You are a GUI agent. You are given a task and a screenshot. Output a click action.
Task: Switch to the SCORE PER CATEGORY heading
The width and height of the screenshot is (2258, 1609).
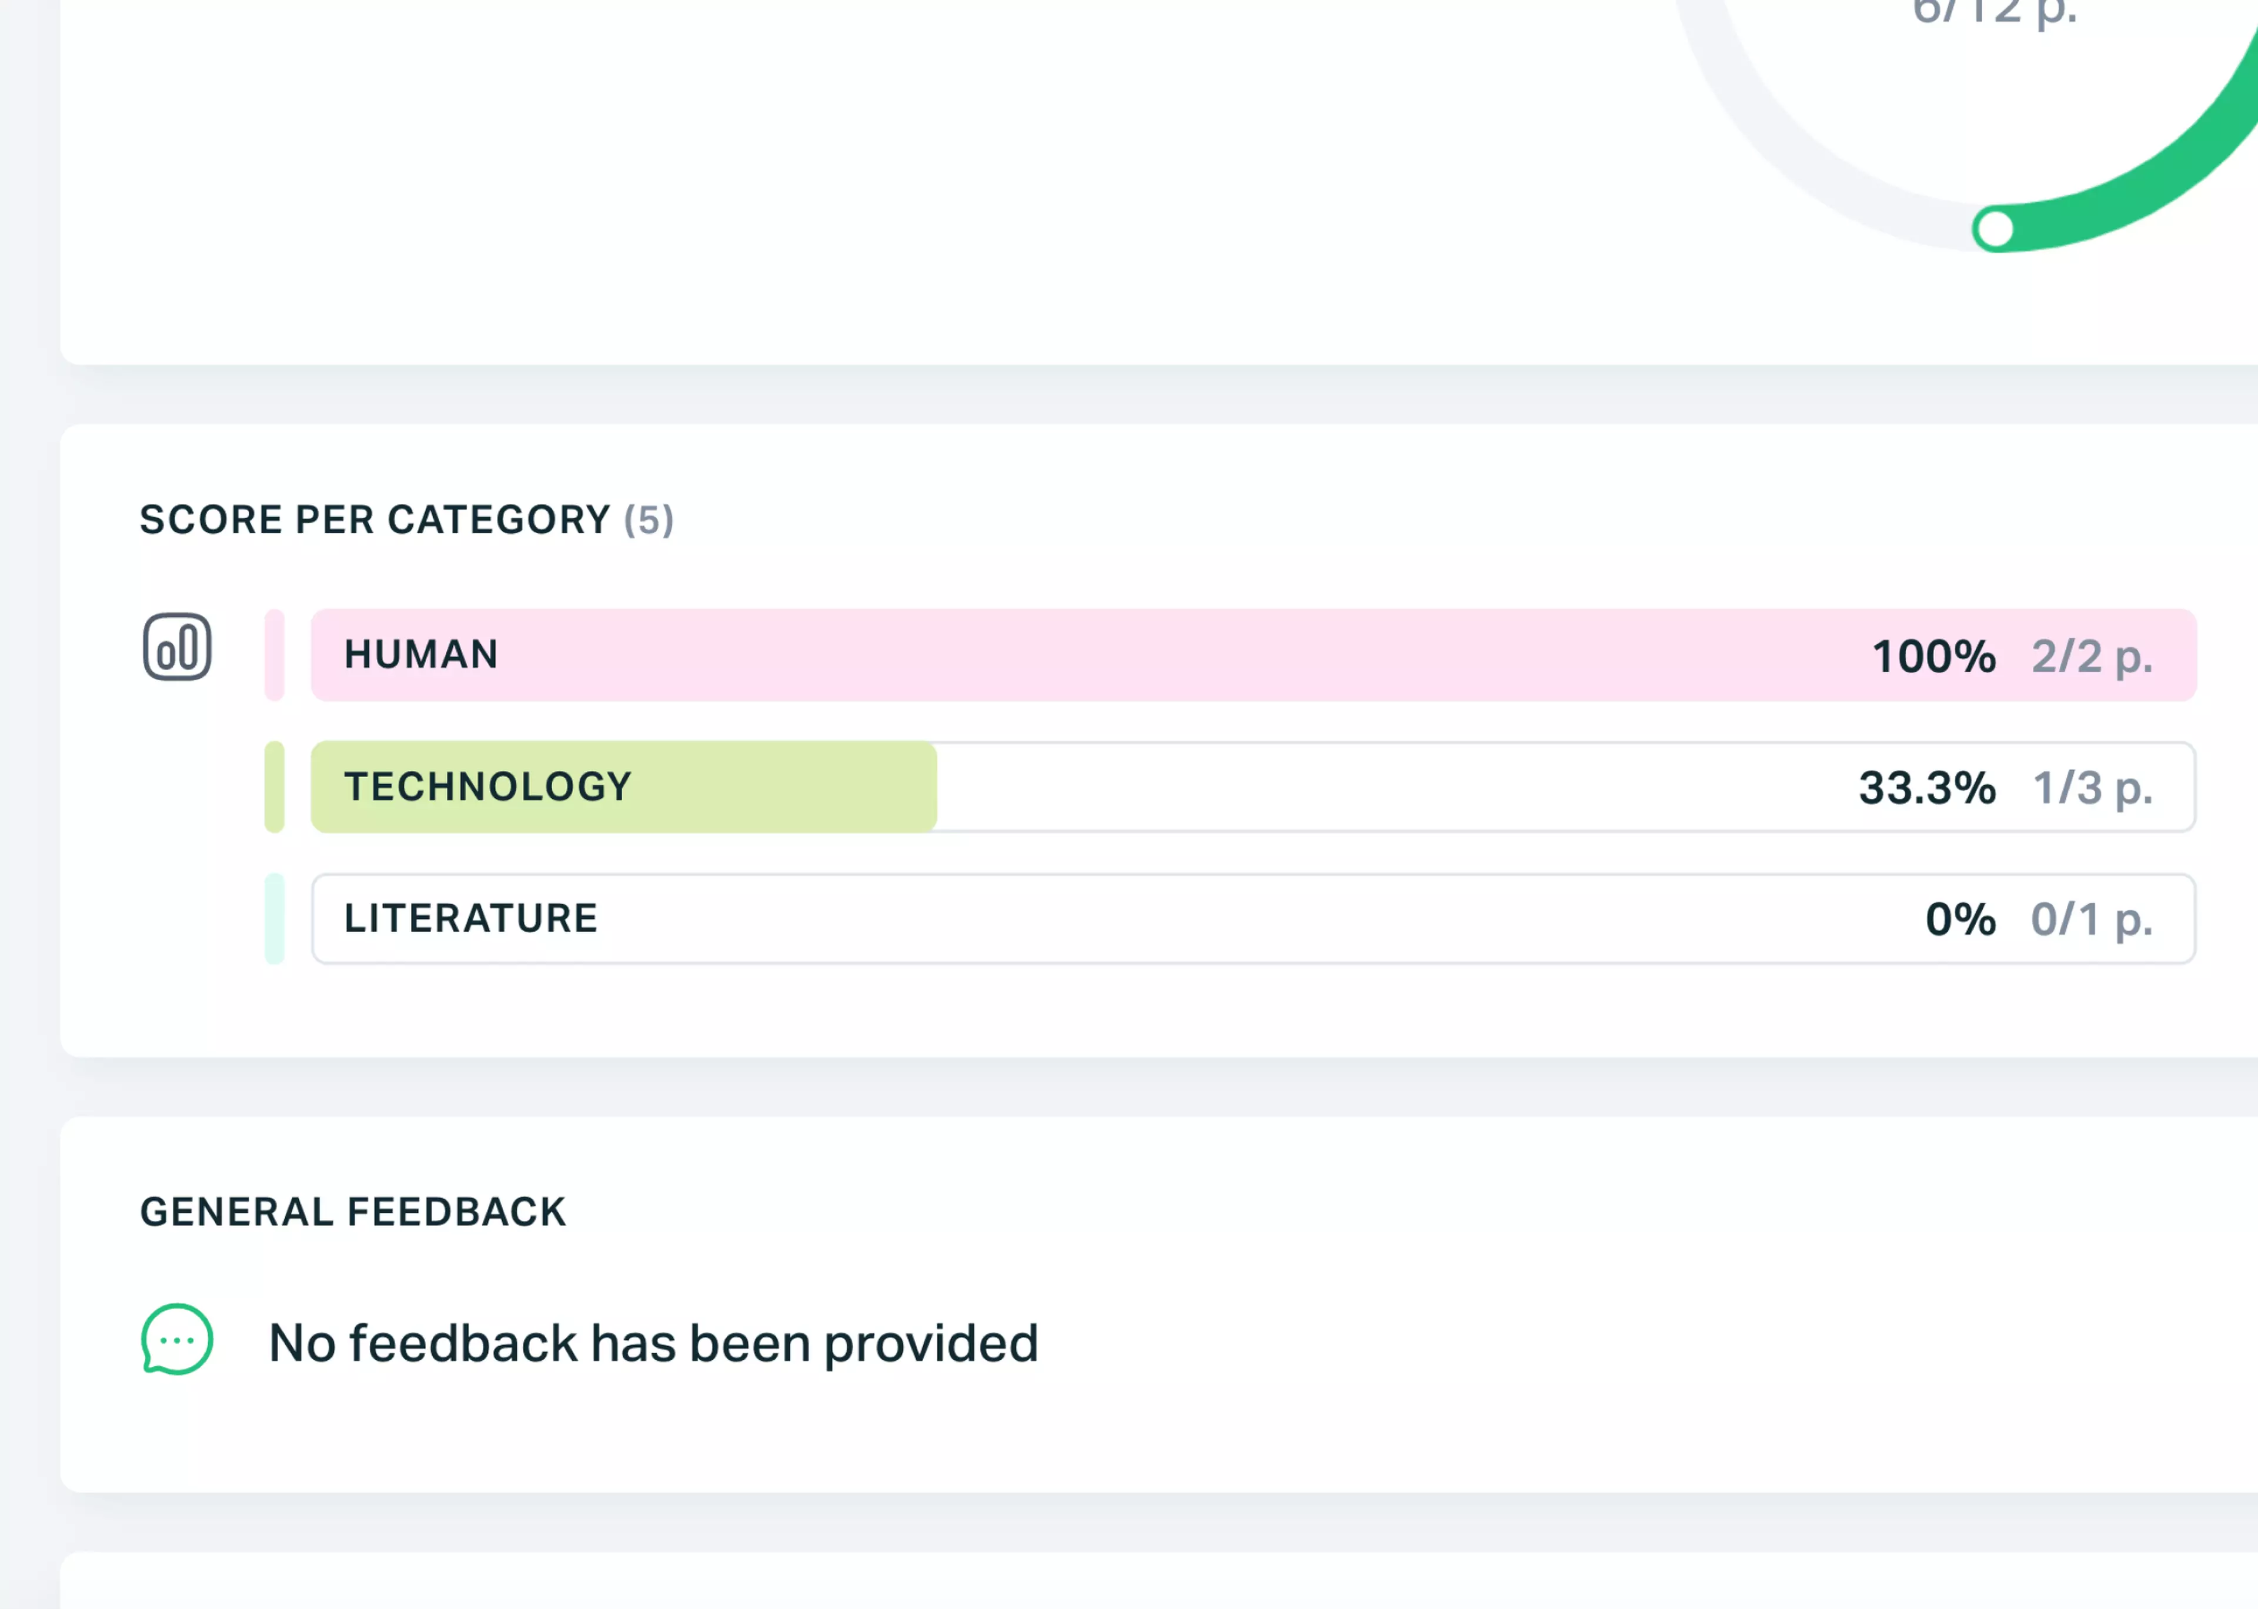(x=407, y=518)
